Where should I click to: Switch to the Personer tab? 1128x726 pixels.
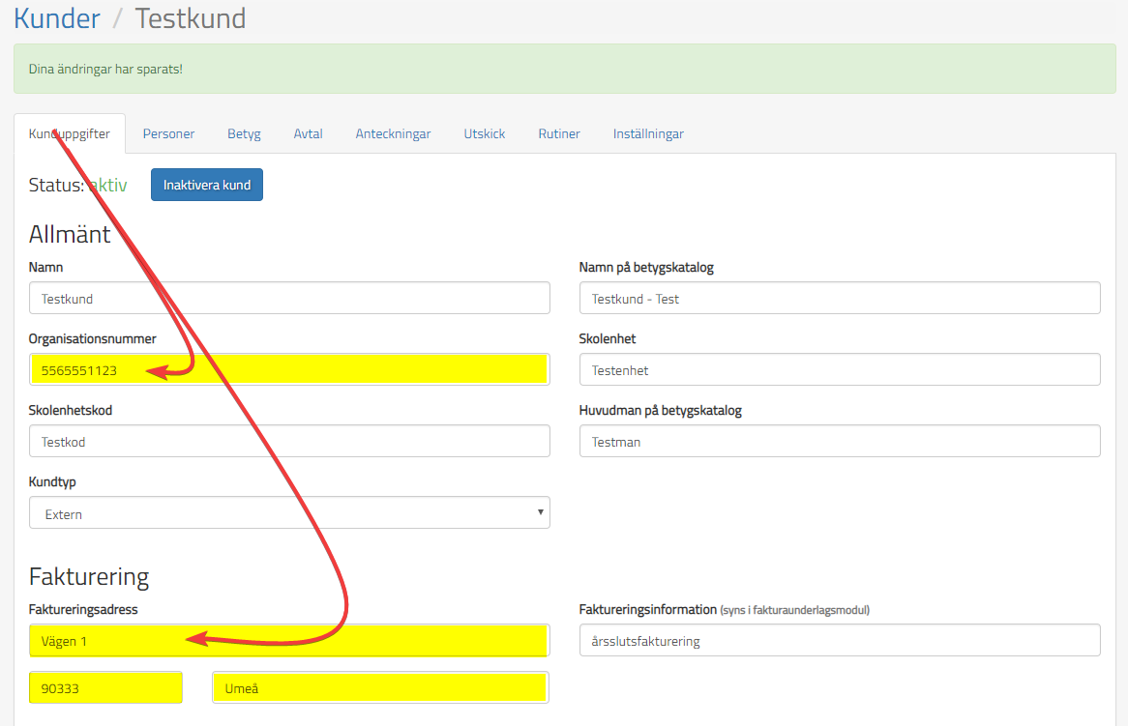(x=168, y=133)
